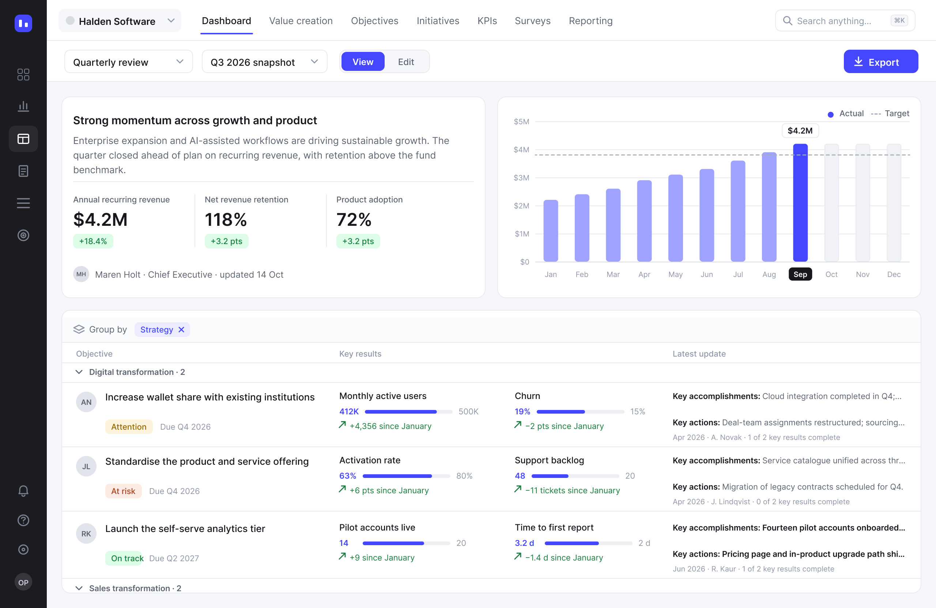The height and width of the screenshot is (608, 936).
Task: Click the app logo in the sidebar
Action: (x=23, y=23)
